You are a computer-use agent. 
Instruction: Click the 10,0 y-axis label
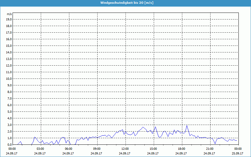click(x=9, y=78)
